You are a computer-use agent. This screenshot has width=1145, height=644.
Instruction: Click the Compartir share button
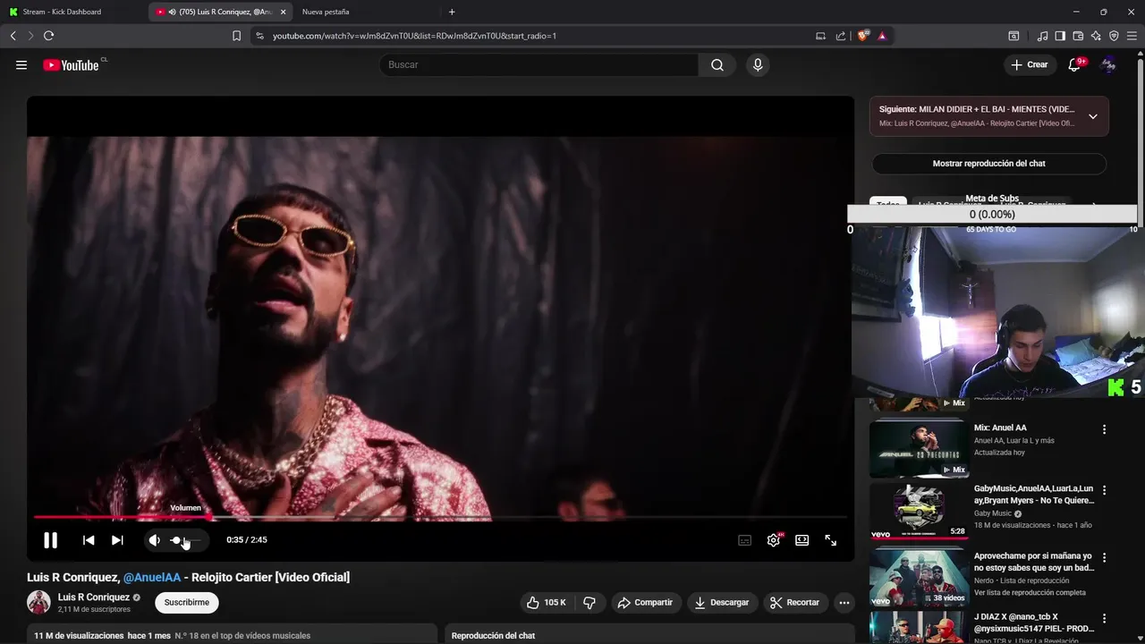pos(645,603)
